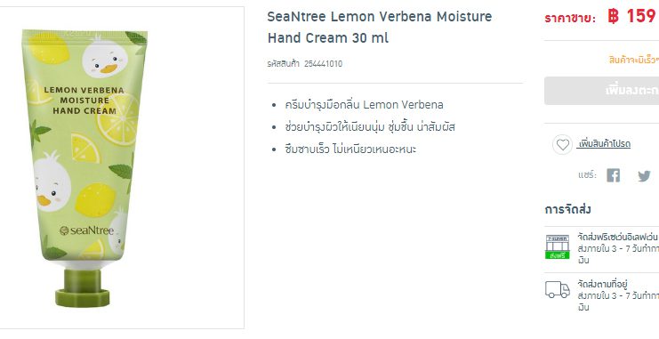Viewport: 659px width, 339px height.
Task: Click the fast-absorbing bullet description
Action: [x=350, y=149]
